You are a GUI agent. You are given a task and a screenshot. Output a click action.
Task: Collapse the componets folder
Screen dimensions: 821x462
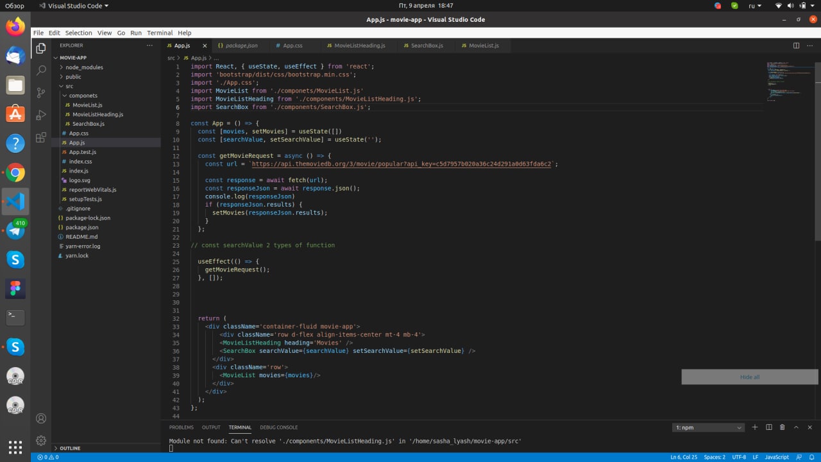[83, 96]
